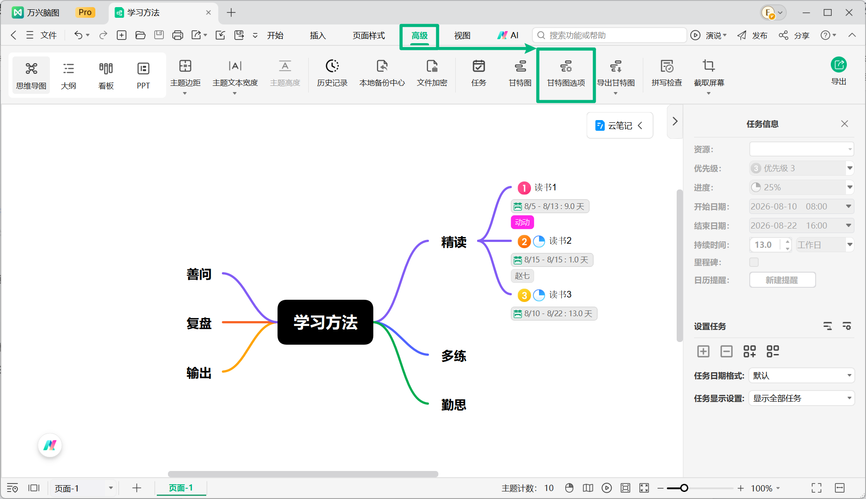Open the 资源 resource dropdown

(802, 149)
